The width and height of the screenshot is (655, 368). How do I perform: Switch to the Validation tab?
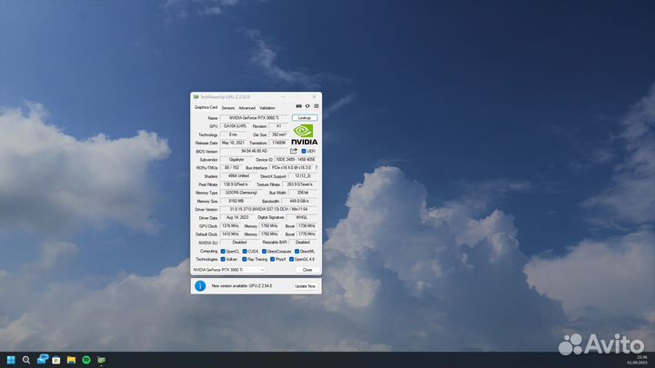(x=267, y=107)
